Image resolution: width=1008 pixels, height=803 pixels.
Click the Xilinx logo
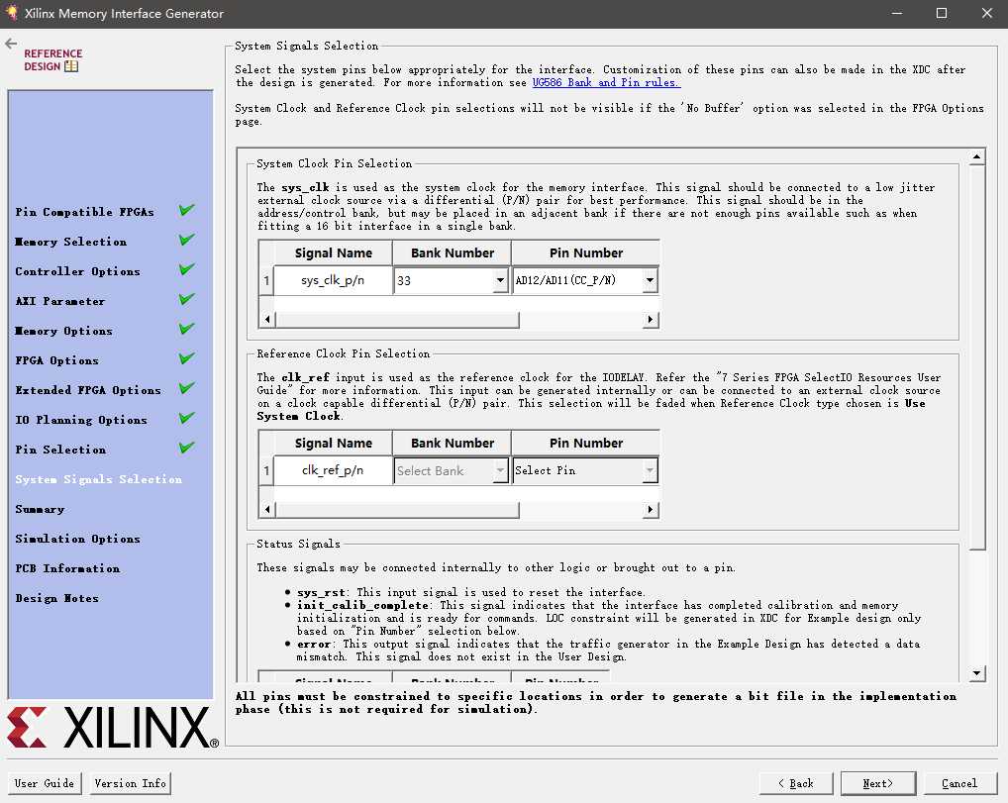pos(113,728)
